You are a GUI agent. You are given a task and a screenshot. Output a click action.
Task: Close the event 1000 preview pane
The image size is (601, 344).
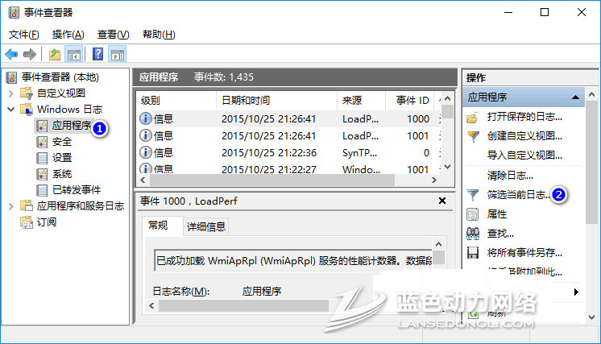coord(441,201)
